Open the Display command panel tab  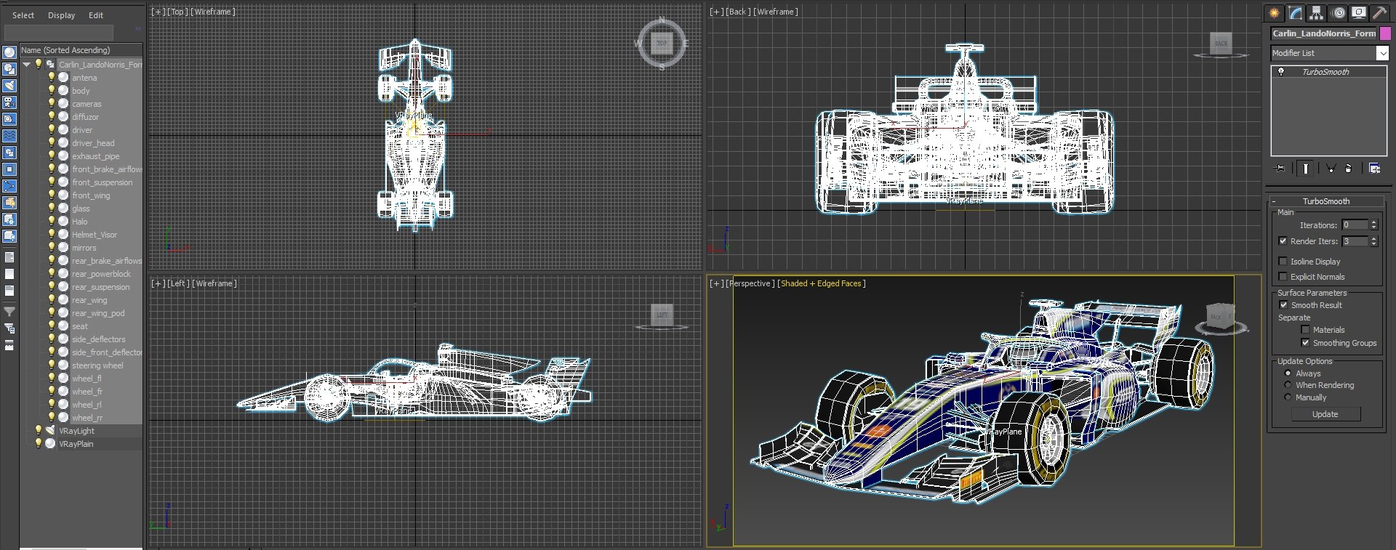pos(1358,13)
